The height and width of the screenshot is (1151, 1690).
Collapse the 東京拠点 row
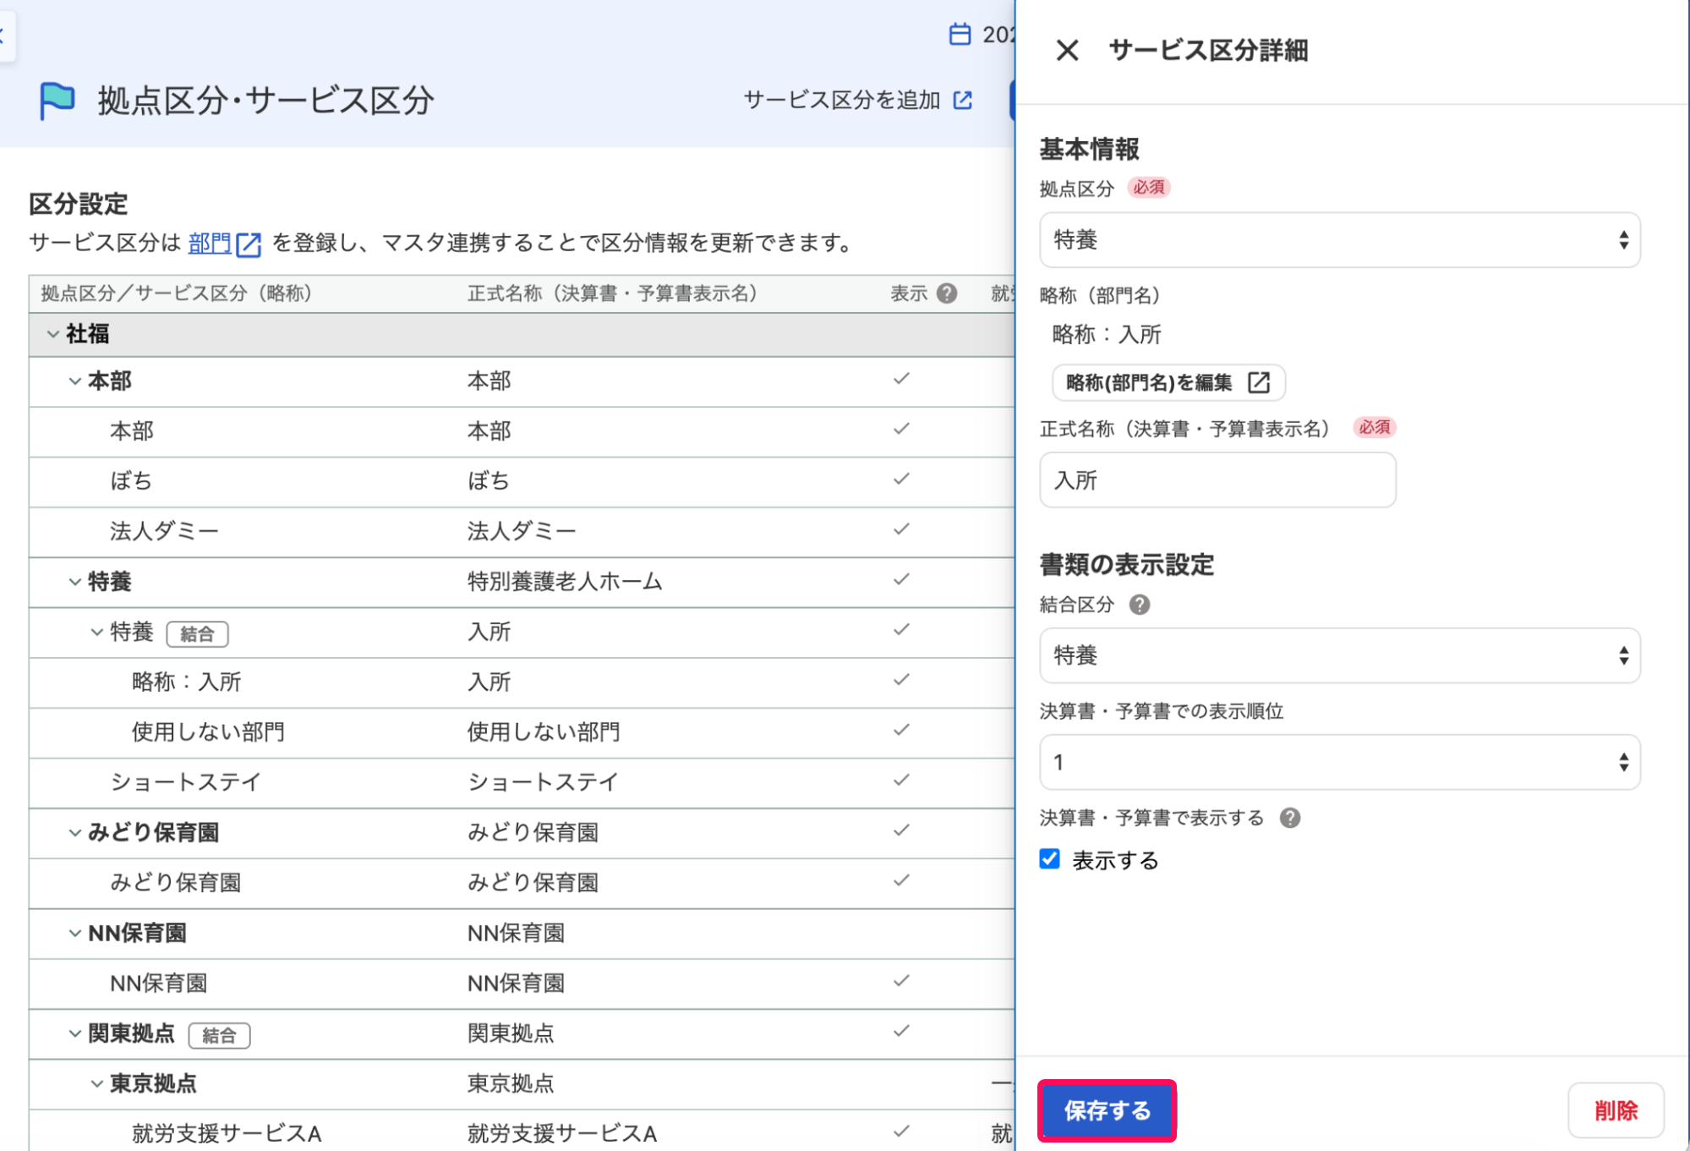click(x=96, y=1083)
